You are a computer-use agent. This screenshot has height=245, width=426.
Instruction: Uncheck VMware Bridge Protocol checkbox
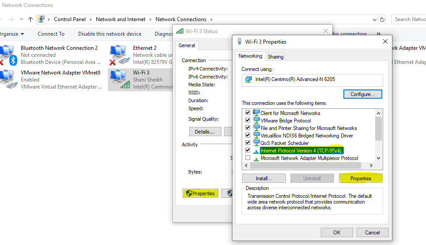(247, 120)
